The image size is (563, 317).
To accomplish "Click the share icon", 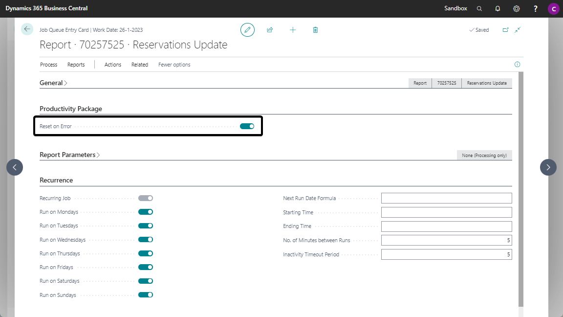I will (x=270, y=30).
